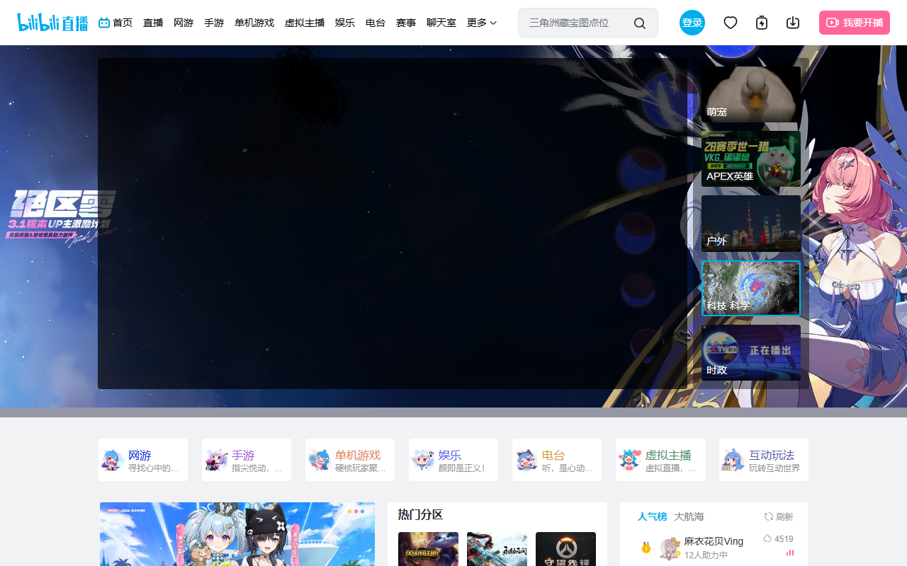The width and height of the screenshot is (907, 566).
Task: Click the 麻衣花贝Ving avatar
Action: 670,548
